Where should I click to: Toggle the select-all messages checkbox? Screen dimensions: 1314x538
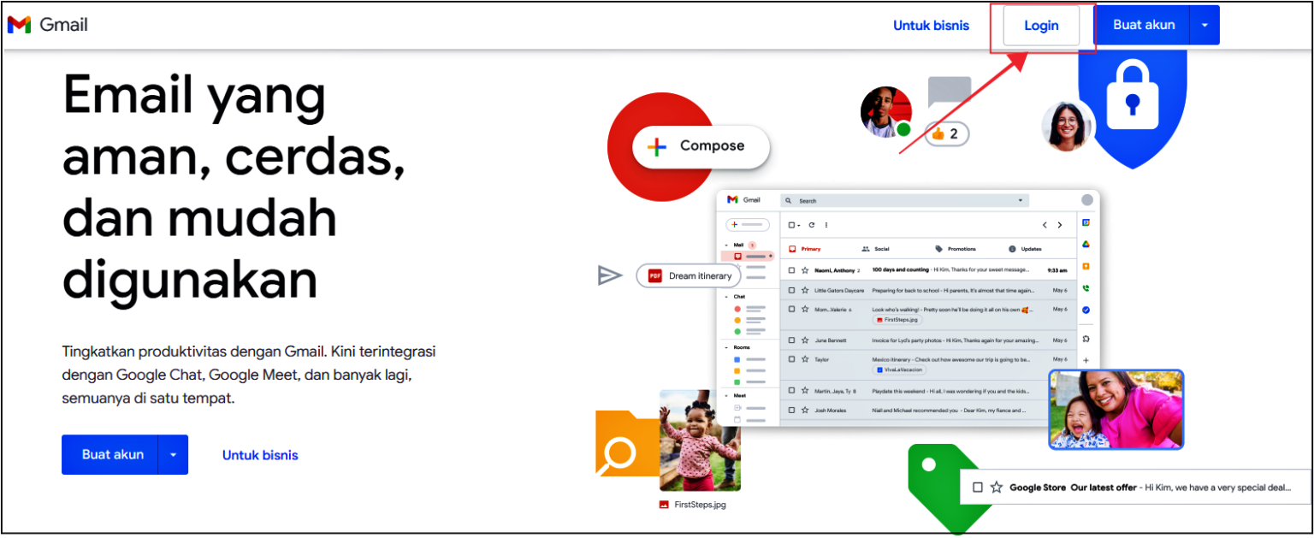click(792, 225)
